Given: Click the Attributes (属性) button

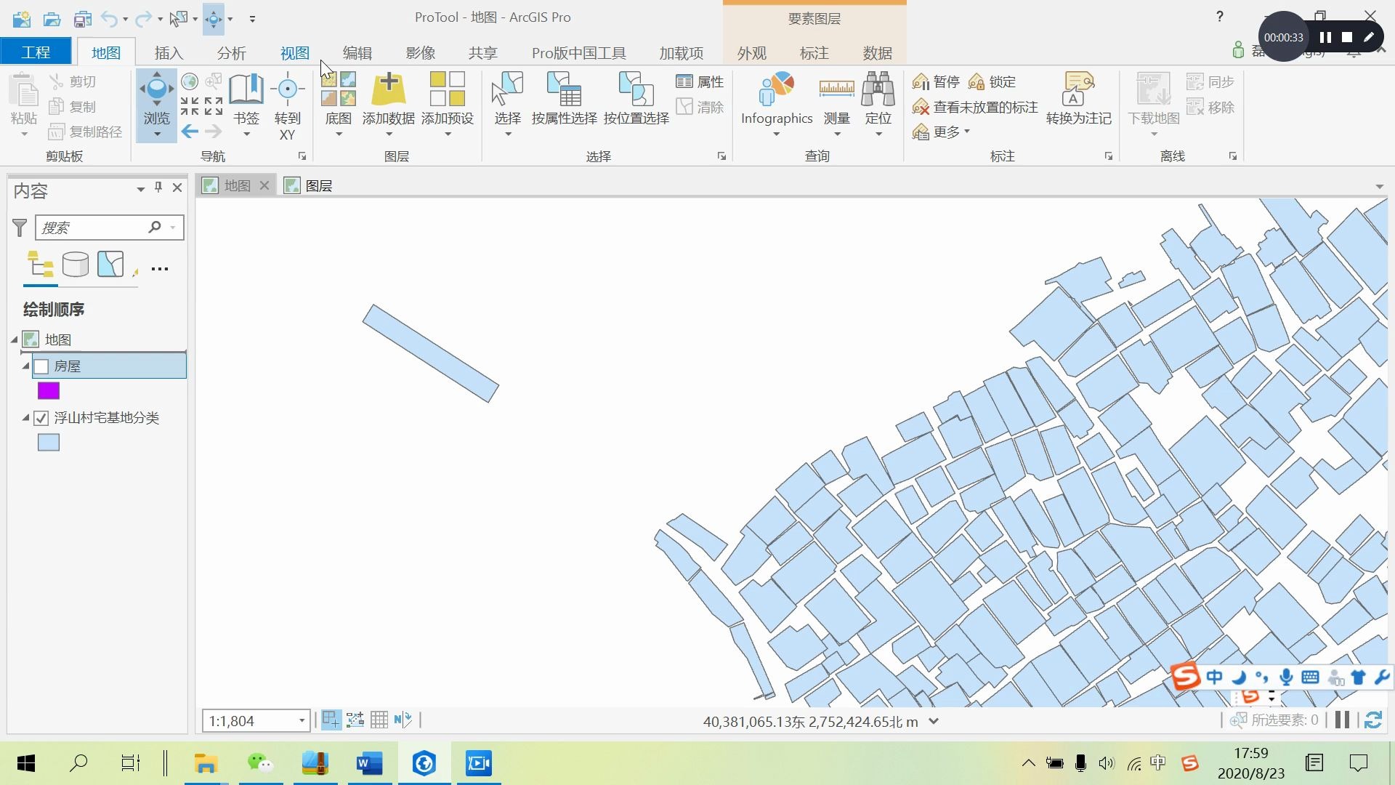Looking at the screenshot, I should point(700,81).
